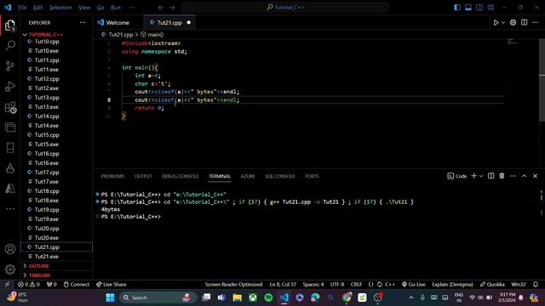Select Tut21.exe in the explorer
The width and height of the screenshot is (545, 306).
tap(46, 257)
